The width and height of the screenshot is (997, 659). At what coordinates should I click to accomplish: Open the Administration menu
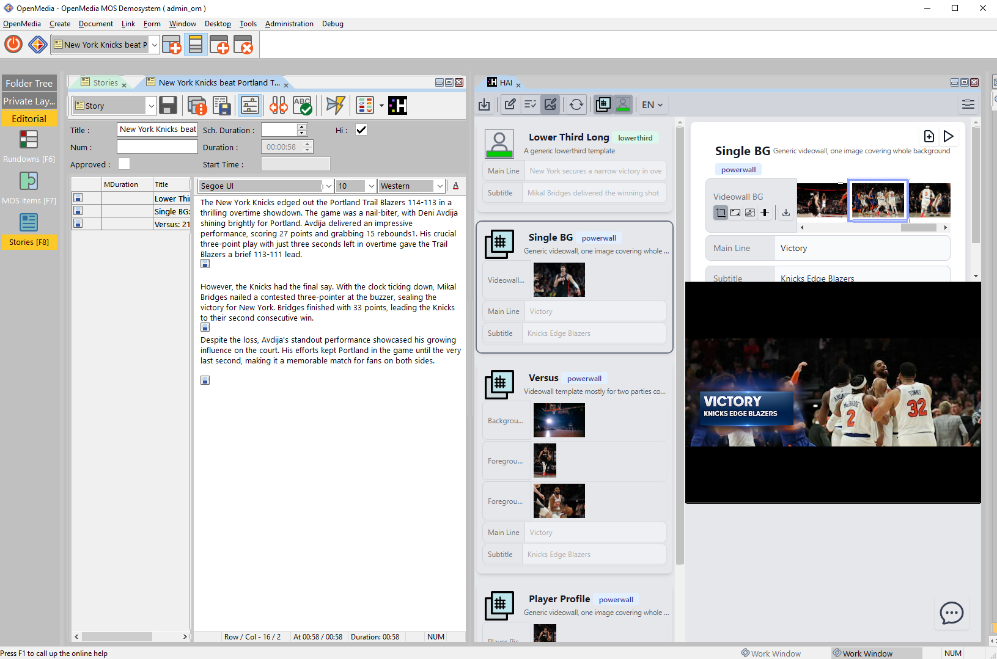pos(289,24)
